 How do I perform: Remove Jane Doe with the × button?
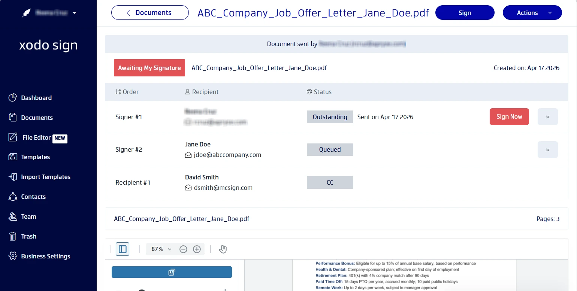(547, 149)
